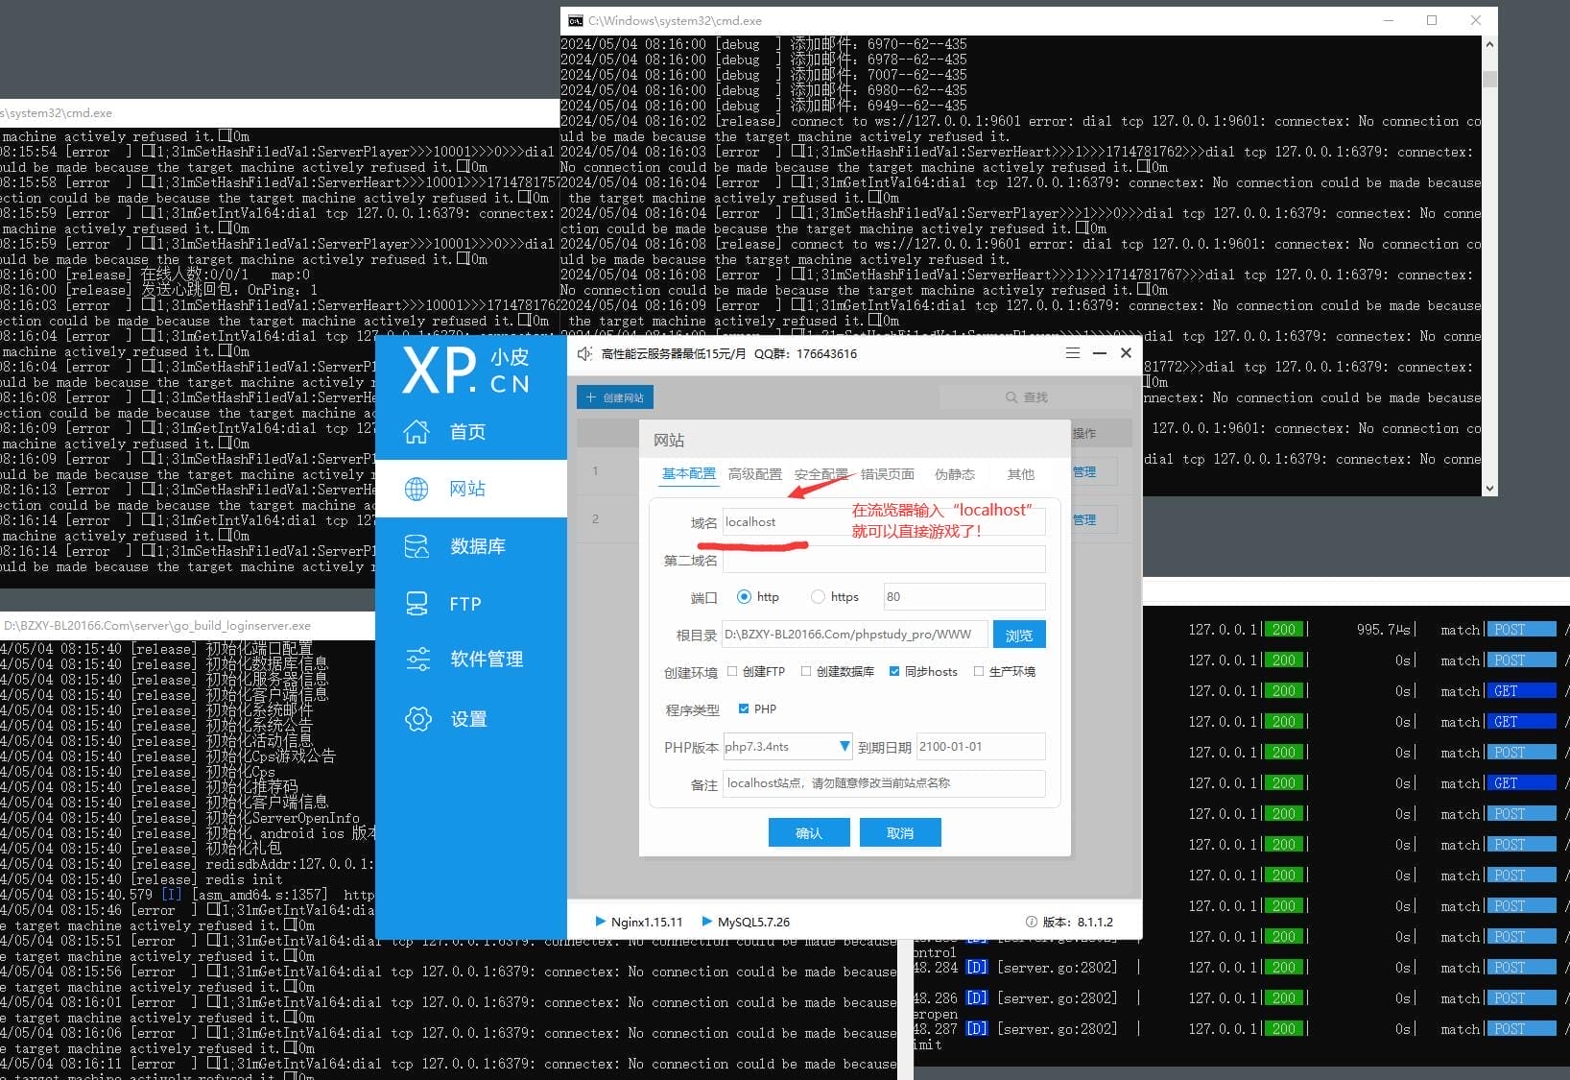The image size is (1570, 1080).
Task: Expand the PHP version dropdown
Action: (x=844, y=747)
